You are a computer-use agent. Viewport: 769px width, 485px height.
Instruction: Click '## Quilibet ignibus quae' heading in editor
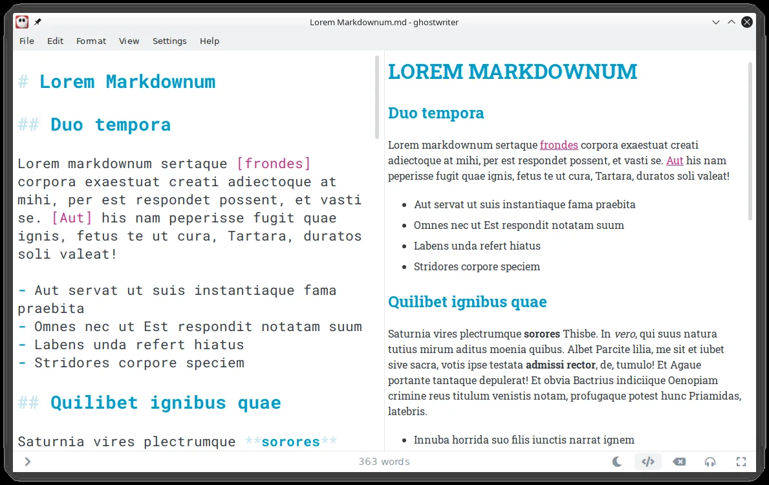point(149,403)
